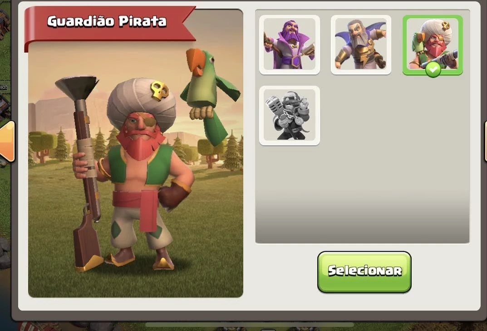Click the green checkmark on selected skin
487x331 pixels.
click(433, 69)
